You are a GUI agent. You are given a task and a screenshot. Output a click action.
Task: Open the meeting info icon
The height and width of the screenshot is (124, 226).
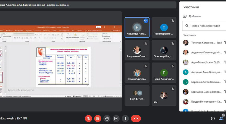(213, 119)
